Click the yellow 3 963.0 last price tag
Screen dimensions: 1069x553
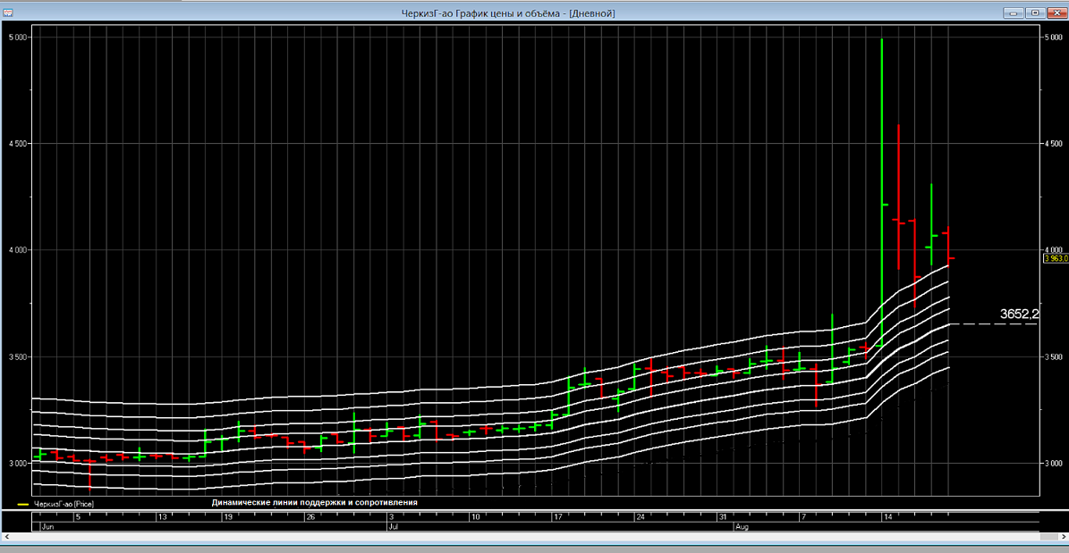click(x=1056, y=258)
